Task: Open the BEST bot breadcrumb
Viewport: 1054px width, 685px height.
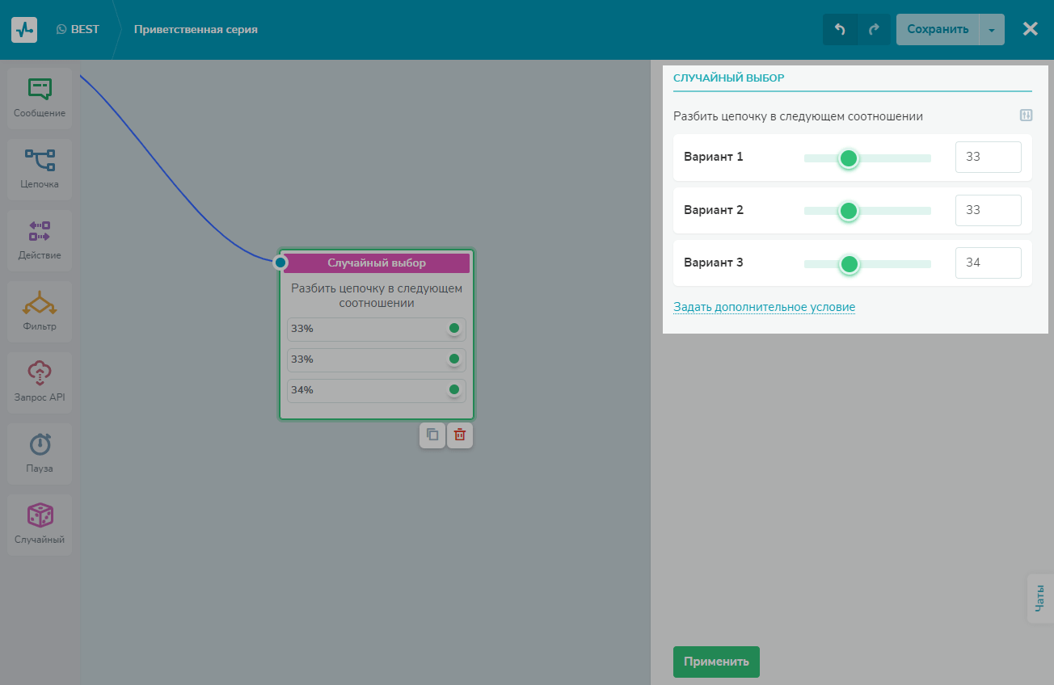Action: click(78, 29)
